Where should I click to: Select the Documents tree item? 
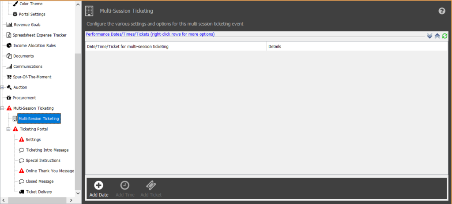tap(23, 56)
